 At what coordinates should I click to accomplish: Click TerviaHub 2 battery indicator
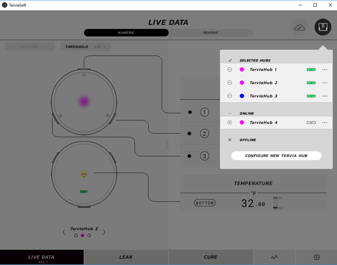click(311, 83)
